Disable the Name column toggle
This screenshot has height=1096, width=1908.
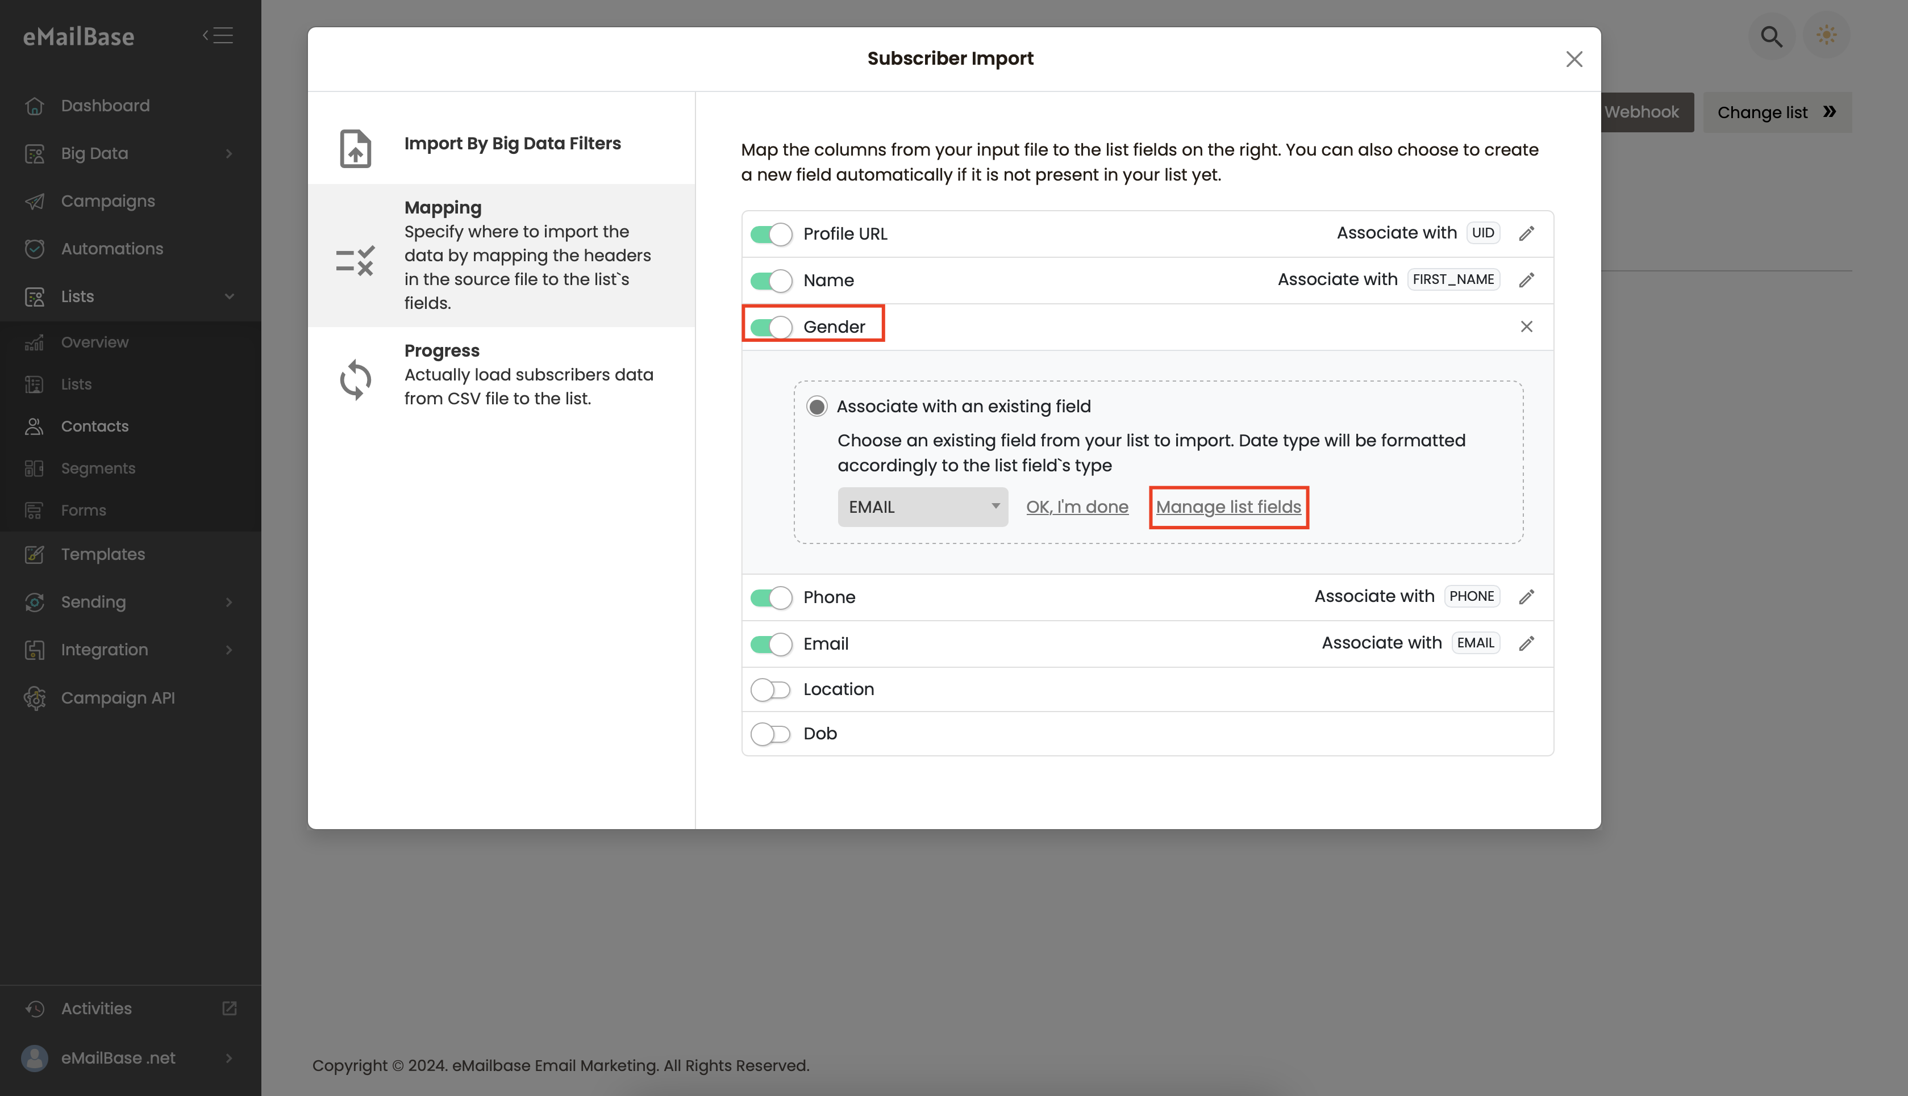tap(771, 281)
